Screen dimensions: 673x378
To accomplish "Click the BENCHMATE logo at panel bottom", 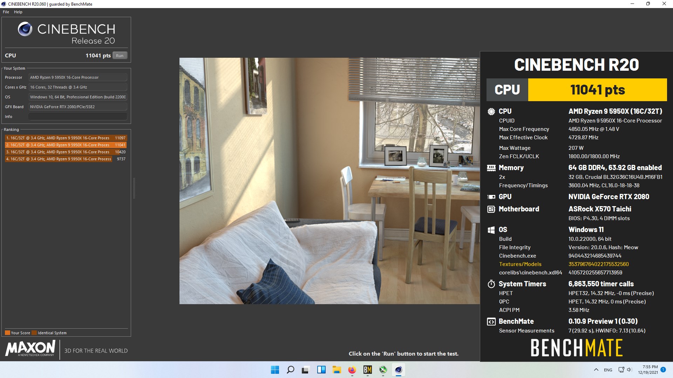I will (x=577, y=348).
